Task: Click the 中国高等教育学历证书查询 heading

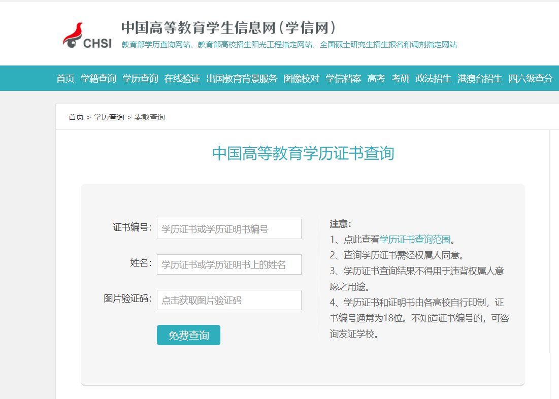Action: pyautogui.click(x=303, y=153)
